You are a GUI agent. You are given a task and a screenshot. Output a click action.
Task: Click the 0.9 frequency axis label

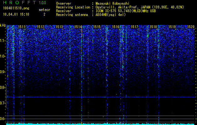[3, 72]
